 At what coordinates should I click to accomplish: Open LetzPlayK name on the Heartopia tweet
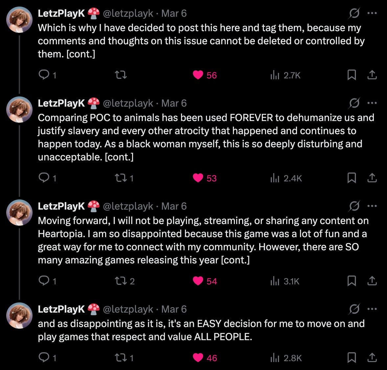[x=61, y=206]
